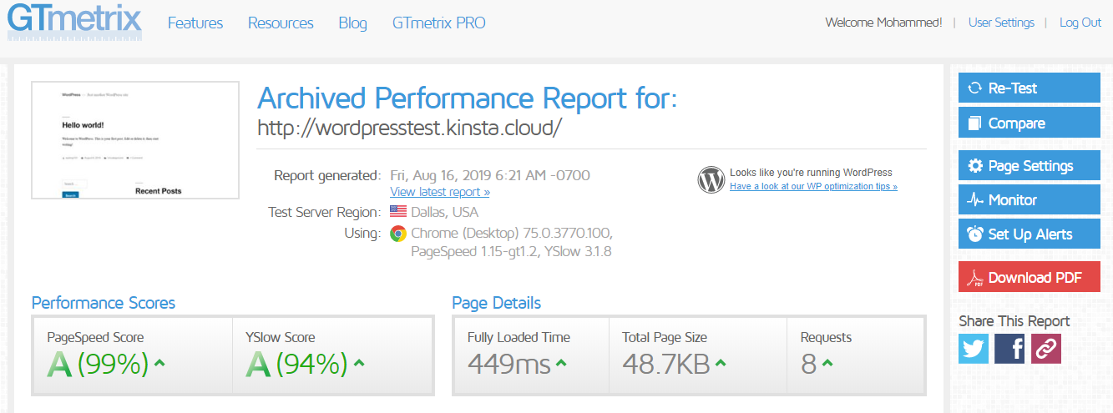Viewport: 1113px width, 413px height.
Task: Click the arrow beside 449ms
Action: (561, 363)
